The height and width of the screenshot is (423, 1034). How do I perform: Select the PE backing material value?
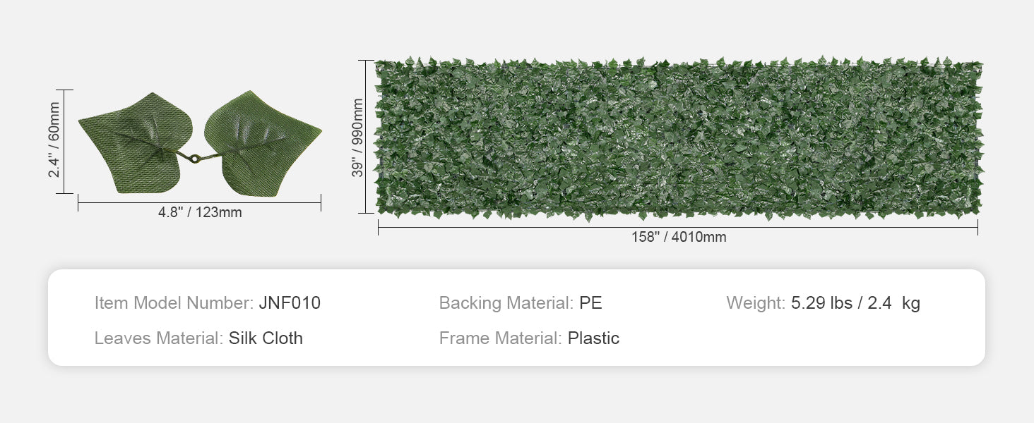tap(590, 303)
